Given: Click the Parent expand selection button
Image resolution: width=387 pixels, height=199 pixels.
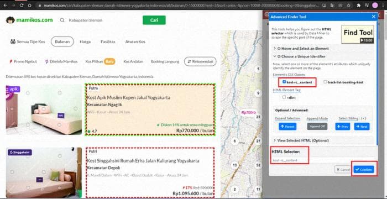Looking at the screenshot, I should click(x=287, y=127).
